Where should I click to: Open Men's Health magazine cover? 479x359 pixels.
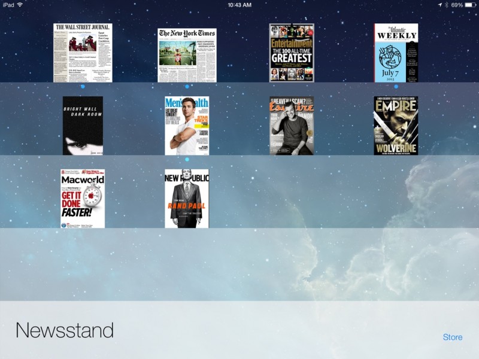click(187, 126)
